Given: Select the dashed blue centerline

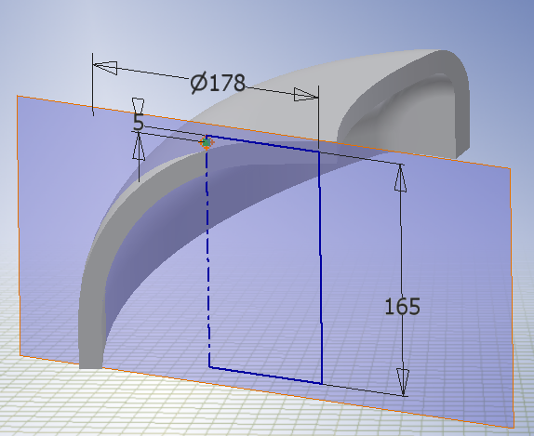Looking at the screenshot, I should coord(207,252).
